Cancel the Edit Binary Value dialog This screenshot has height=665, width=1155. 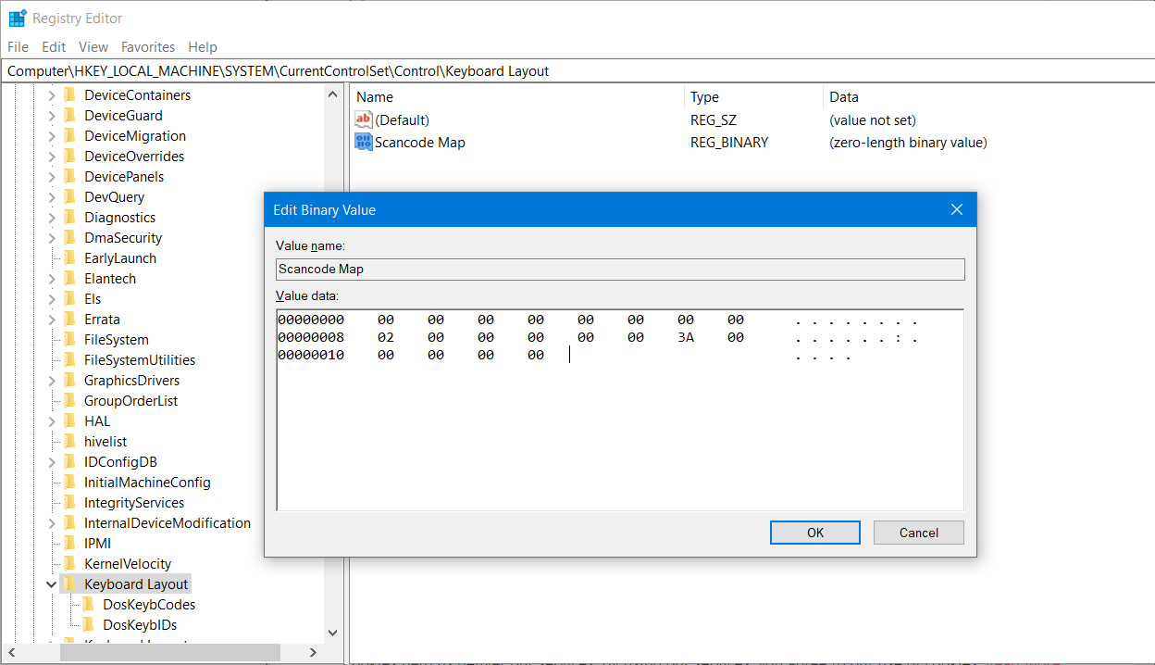918,533
